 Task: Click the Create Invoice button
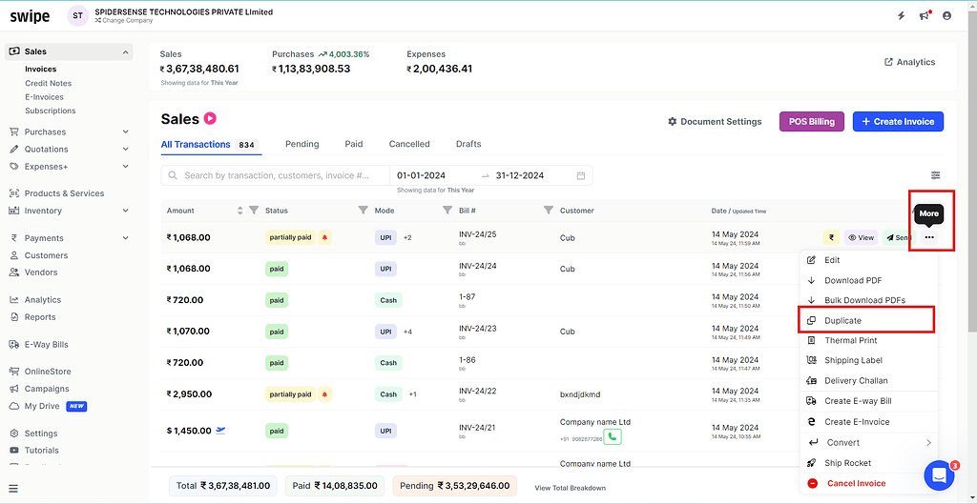tap(897, 122)
